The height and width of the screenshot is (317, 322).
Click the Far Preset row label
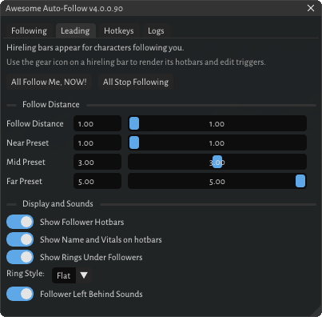(x=24, y=181)
